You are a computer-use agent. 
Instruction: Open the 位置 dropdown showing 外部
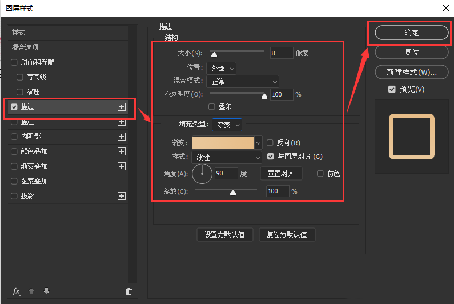pyautogui.click(x=221, y=69)
